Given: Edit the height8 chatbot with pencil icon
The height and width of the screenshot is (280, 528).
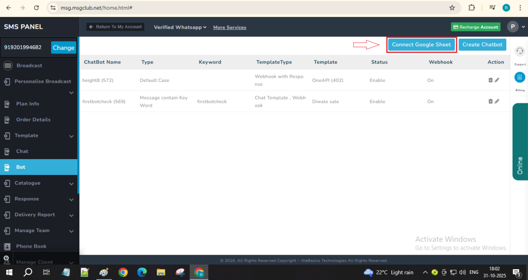Looking at the screenshot, I should pos(497,80).
